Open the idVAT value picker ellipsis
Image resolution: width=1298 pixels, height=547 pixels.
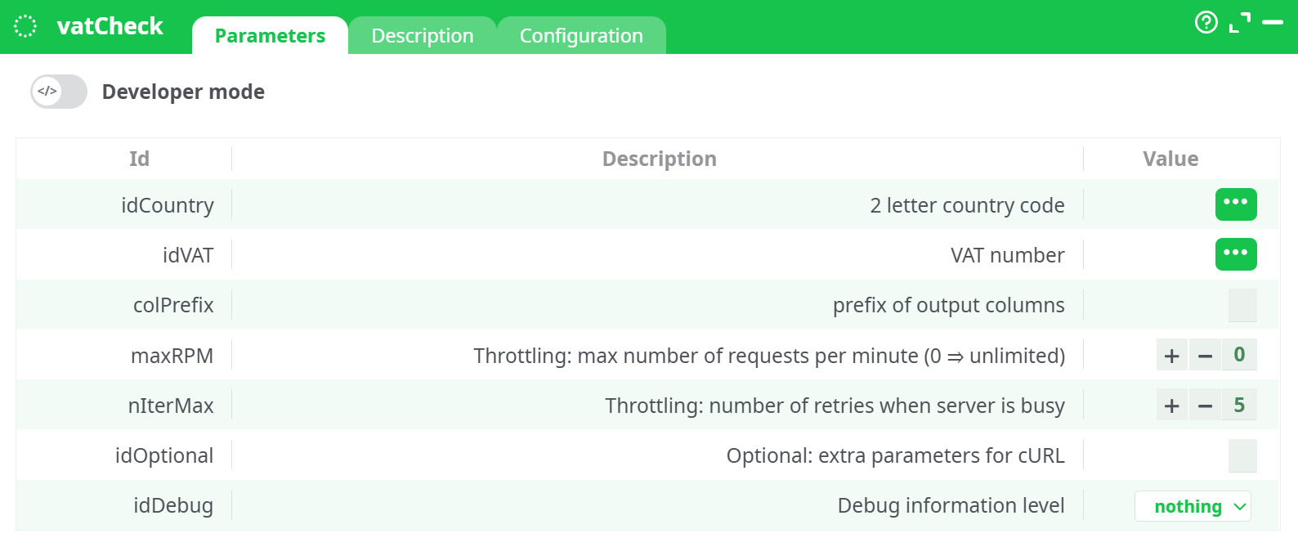pyautogui.click(x=1236, y=254)
